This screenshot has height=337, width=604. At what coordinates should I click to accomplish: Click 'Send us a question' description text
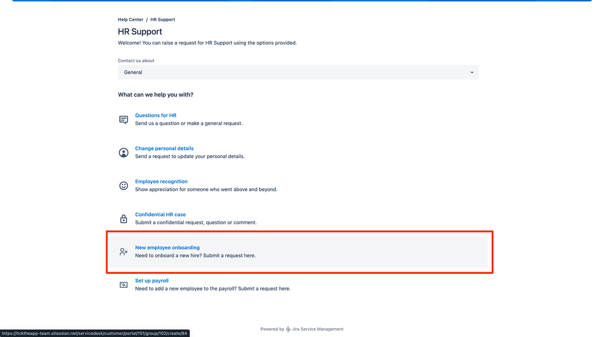(x=188, y=124)
